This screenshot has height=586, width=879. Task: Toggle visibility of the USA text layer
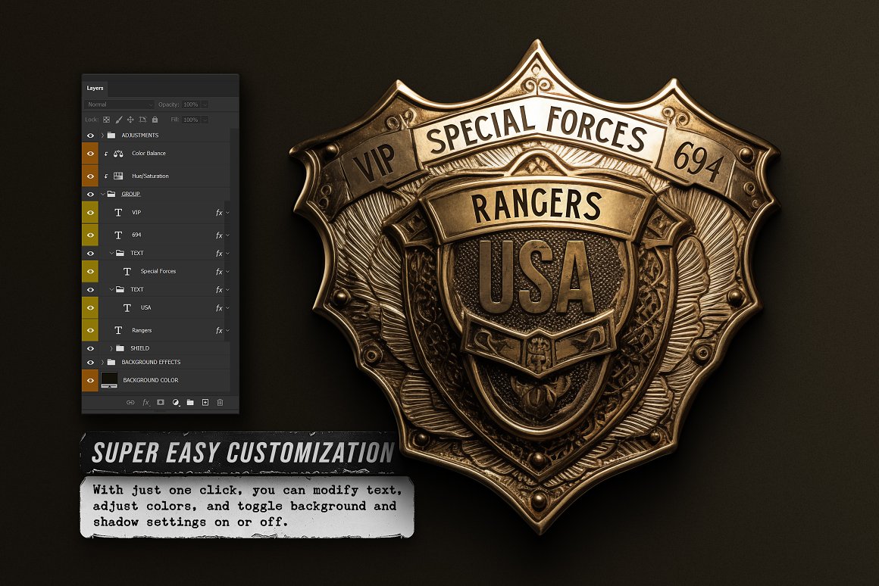pyautogui.click(x=90, y=308)
